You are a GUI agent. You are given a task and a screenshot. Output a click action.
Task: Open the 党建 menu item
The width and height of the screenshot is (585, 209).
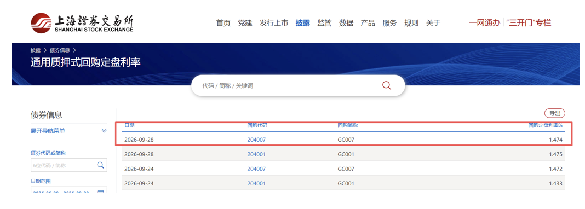click(x=245, y=23)
